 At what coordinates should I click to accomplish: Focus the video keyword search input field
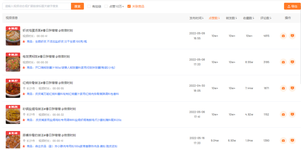click(37, 6)
